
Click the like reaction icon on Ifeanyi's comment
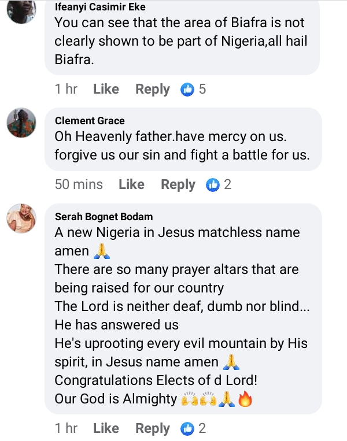187,90
